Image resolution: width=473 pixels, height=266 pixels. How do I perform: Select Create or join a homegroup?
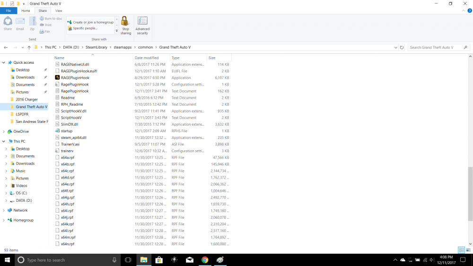pos(90,22)
